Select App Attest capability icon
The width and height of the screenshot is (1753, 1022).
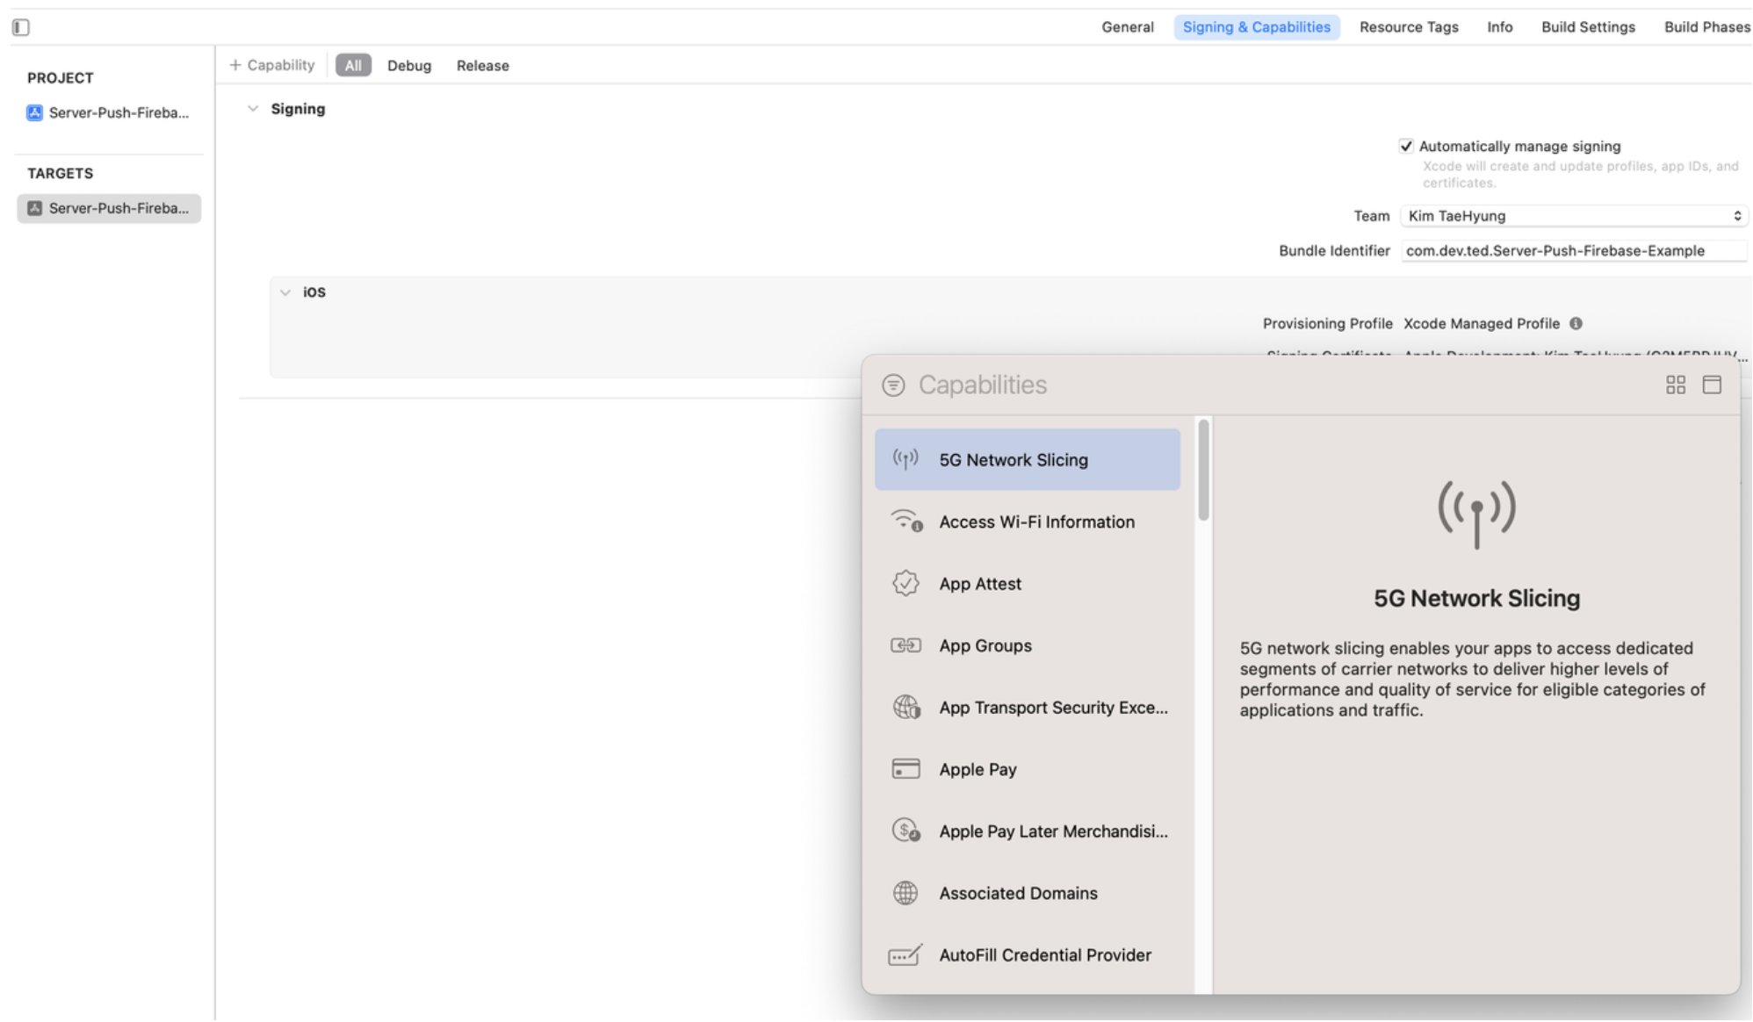click(905, 583)
